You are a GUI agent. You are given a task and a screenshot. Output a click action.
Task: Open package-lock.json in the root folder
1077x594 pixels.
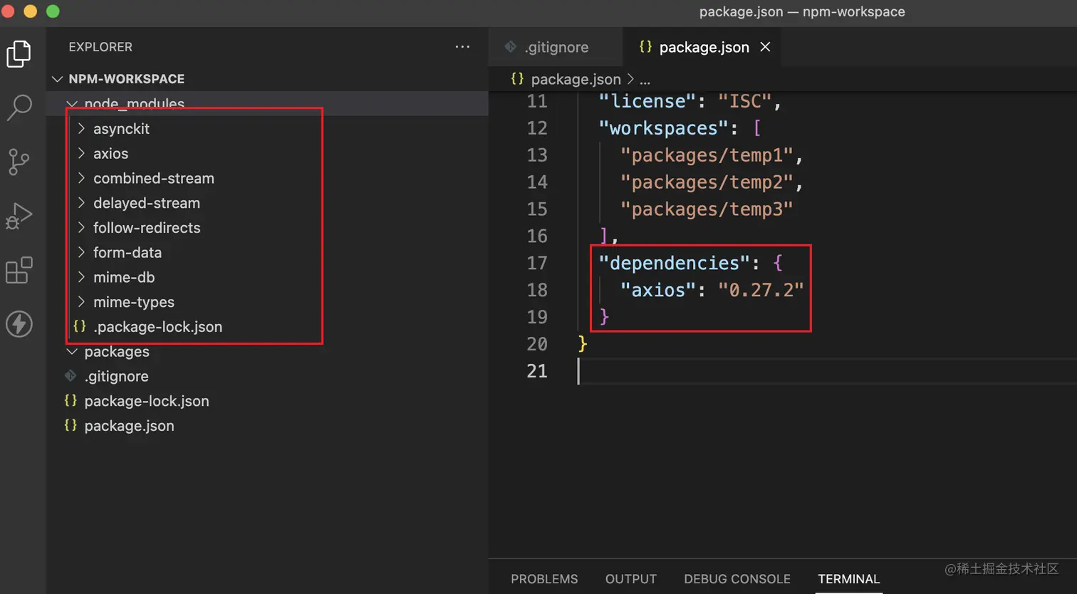(x=146, y=401)
